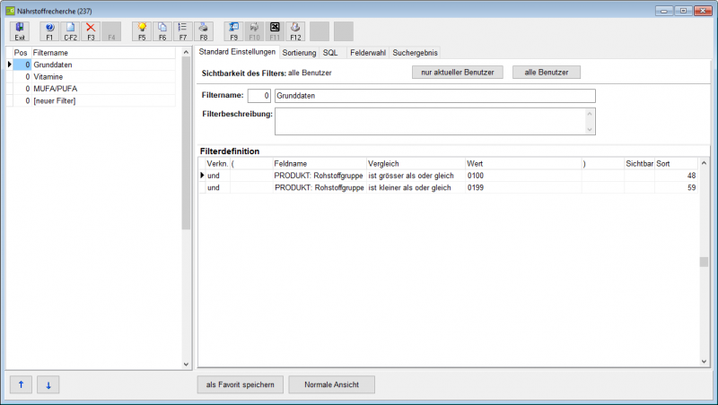
Task: Move filter up with blue arrow
Action: [21, 384]
